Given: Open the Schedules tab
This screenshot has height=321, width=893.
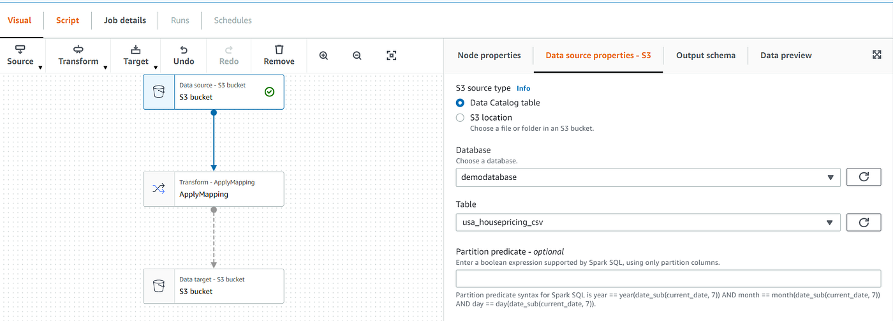Looking at the screenshot, I should (233, 20).
